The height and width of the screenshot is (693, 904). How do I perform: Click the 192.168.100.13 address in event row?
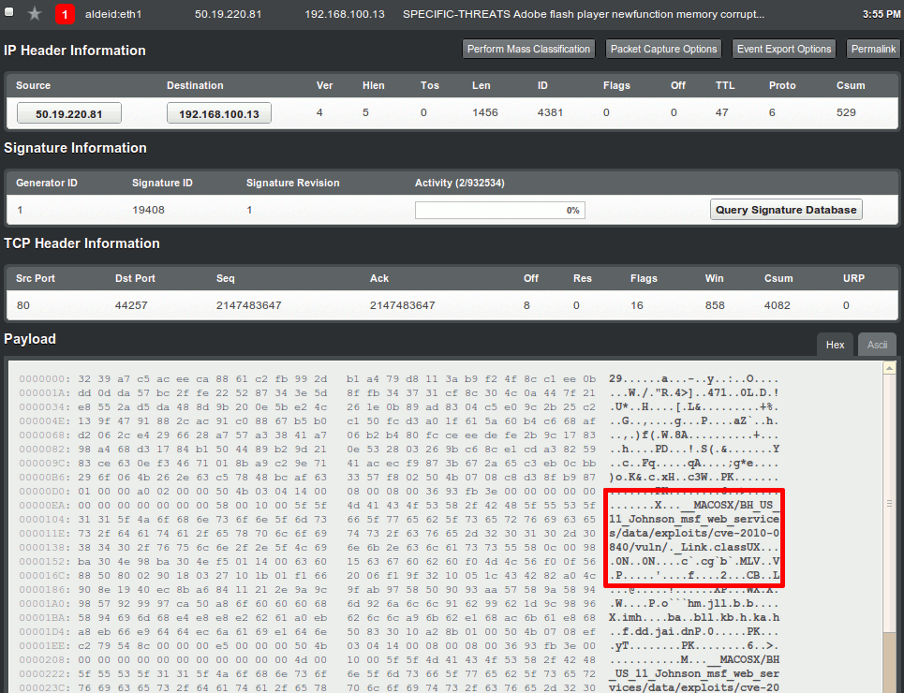(345, 15)
